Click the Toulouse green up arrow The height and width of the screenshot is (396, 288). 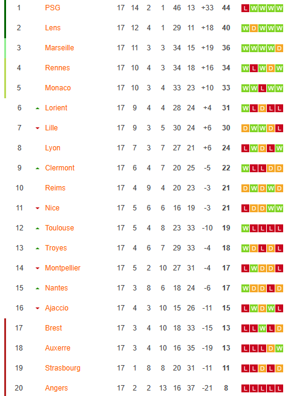[x=38, y=229]
